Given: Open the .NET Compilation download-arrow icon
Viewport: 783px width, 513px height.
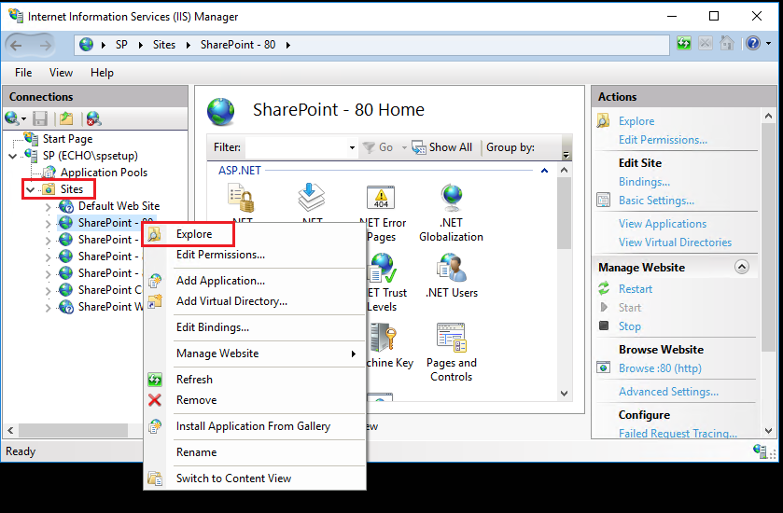Looking at the screenshot, I should (x=312, y=198).
